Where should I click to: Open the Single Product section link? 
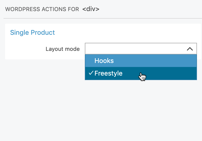coord(33,32)
